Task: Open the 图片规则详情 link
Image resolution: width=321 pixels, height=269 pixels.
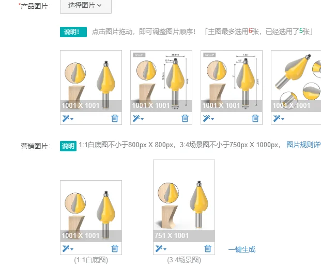Action: pos(303,145)
